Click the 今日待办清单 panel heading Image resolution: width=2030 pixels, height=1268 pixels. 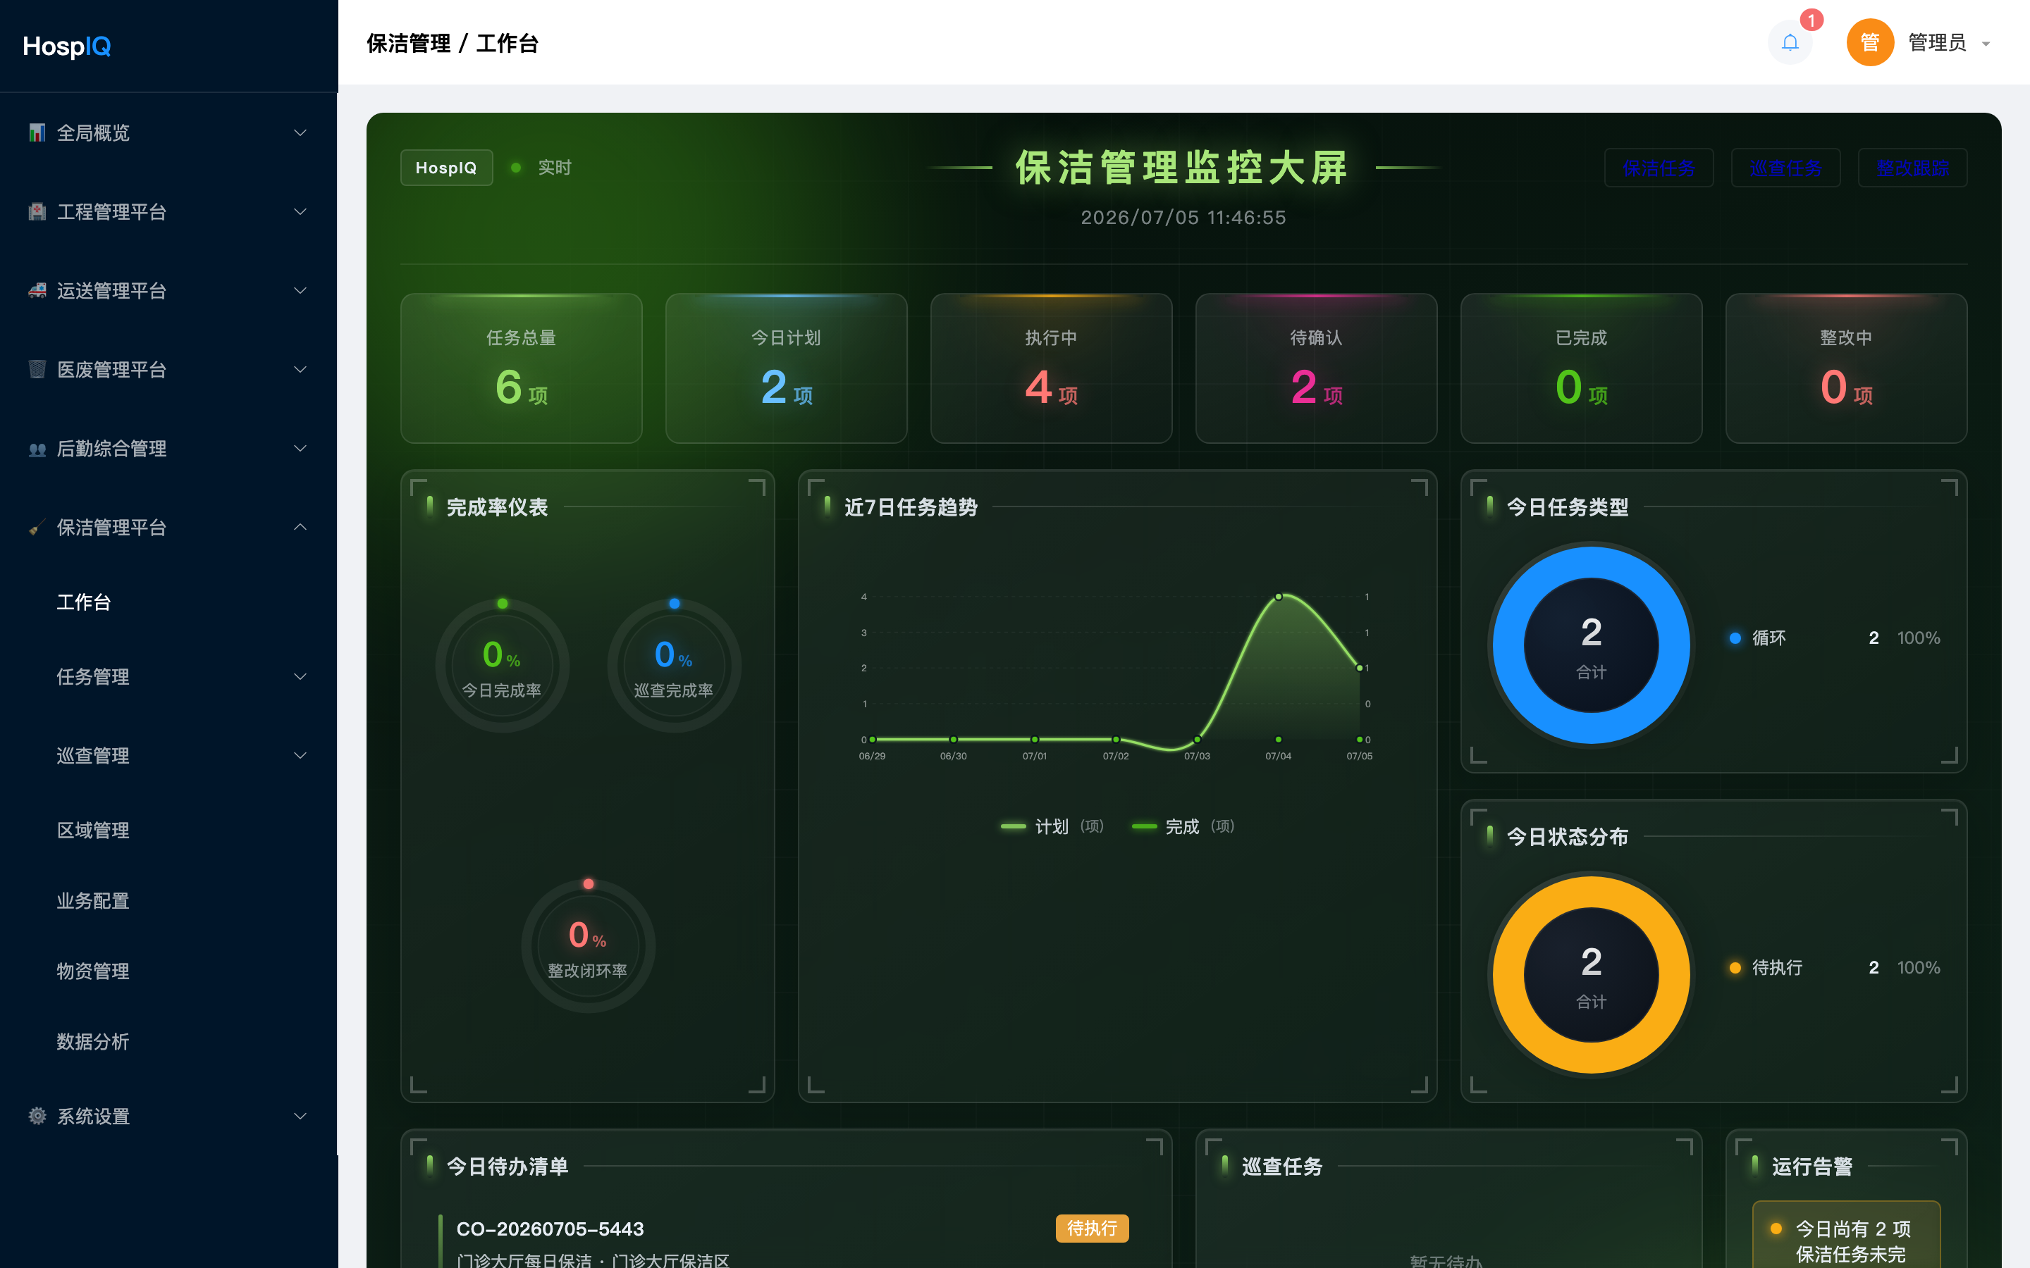click(507, 1167)
